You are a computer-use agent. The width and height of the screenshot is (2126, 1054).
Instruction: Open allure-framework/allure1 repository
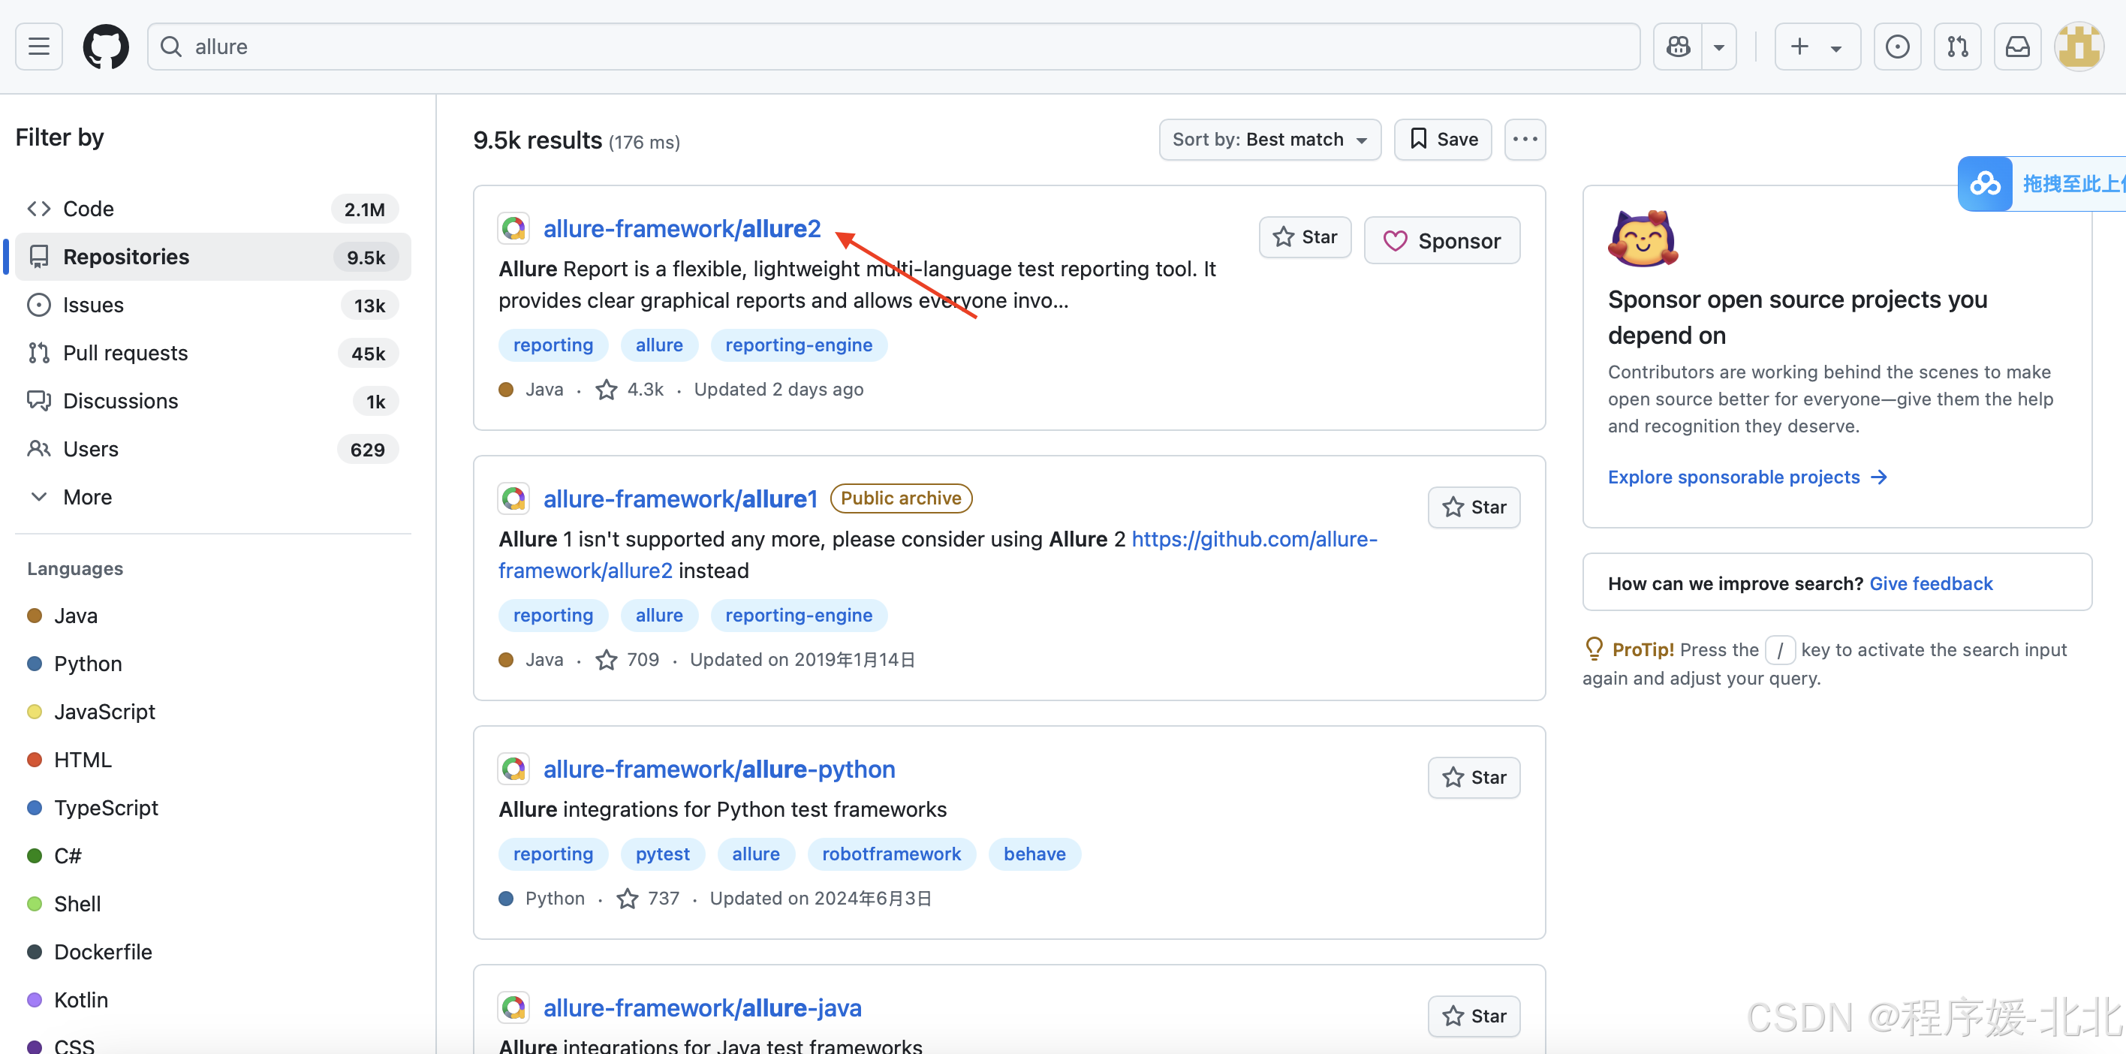[680, 498]
